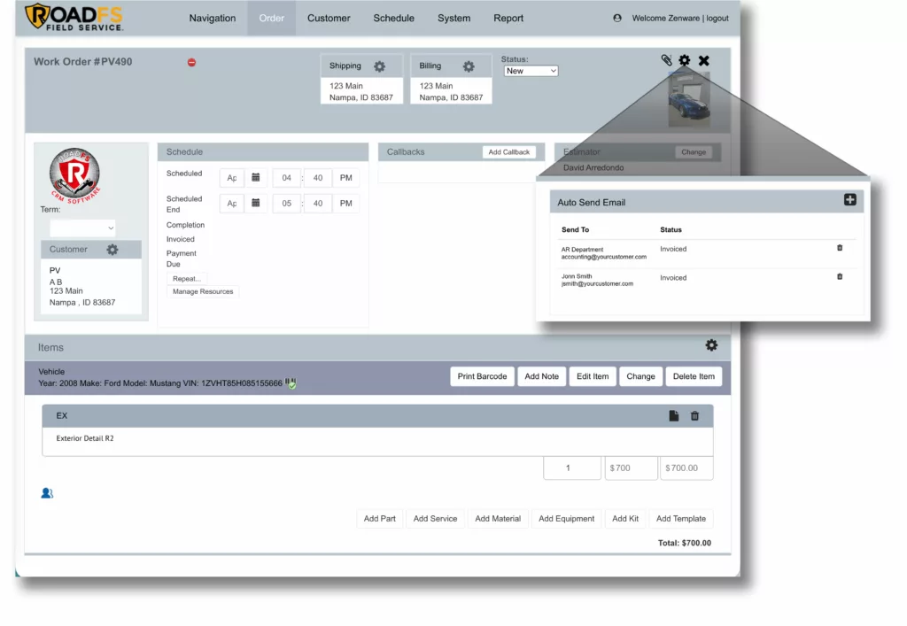
Task: Click the Scheduled End date field
Action: click(232, 204)
